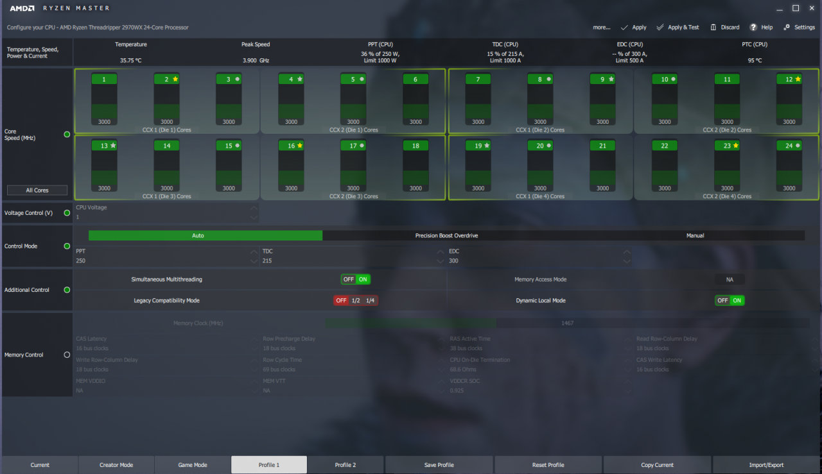
Task: Select the Profile 2 tab
Action: point(345,465)
